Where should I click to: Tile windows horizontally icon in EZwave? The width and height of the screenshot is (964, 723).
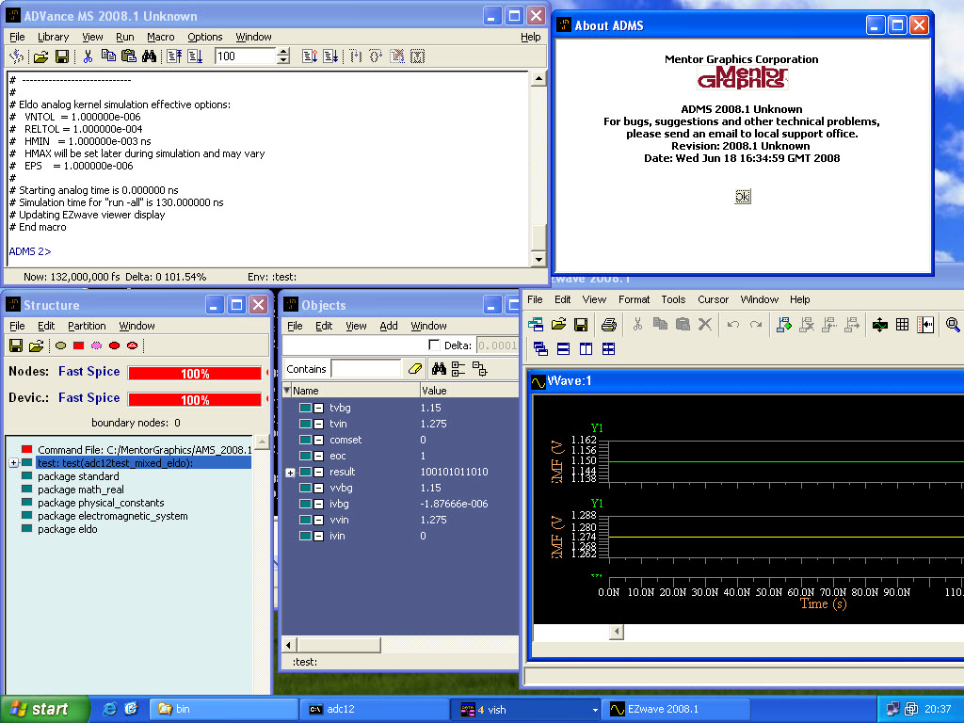coord(563,349)
